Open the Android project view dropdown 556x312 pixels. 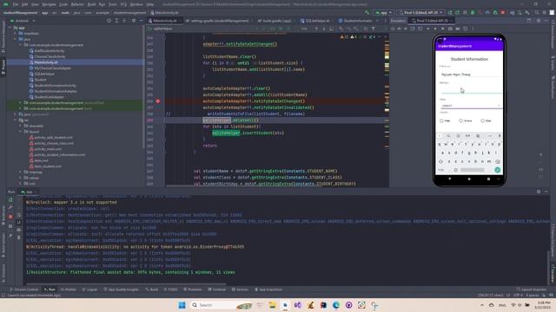pyautogui.click(x=23, y=21)
